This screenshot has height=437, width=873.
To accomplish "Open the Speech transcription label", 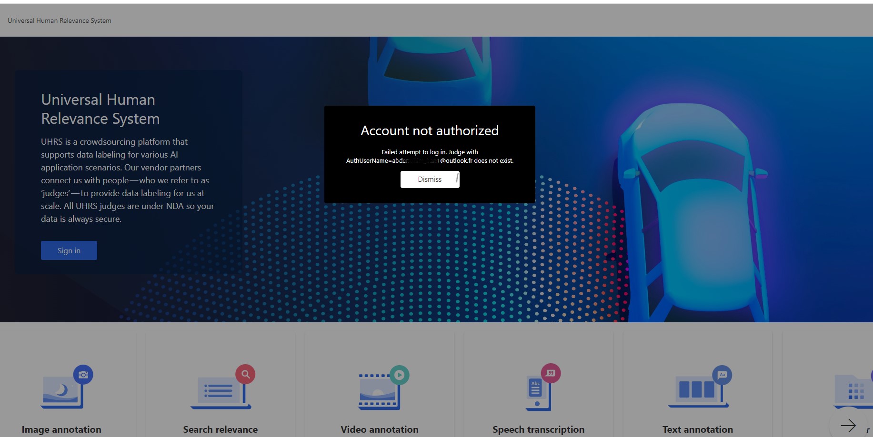I will pos(538,429).
